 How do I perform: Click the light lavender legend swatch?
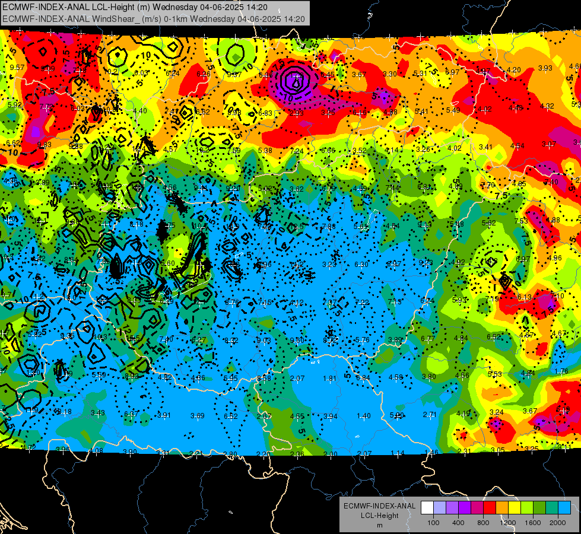(x=439, y=507)
